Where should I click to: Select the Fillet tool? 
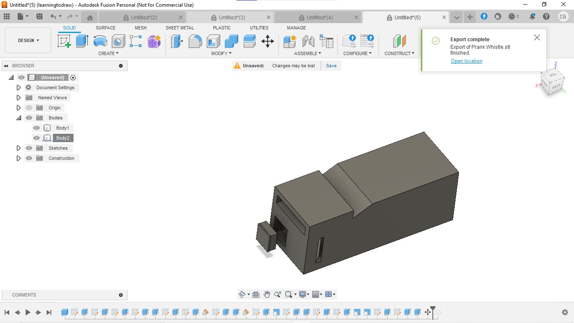[x=195, y=41]
